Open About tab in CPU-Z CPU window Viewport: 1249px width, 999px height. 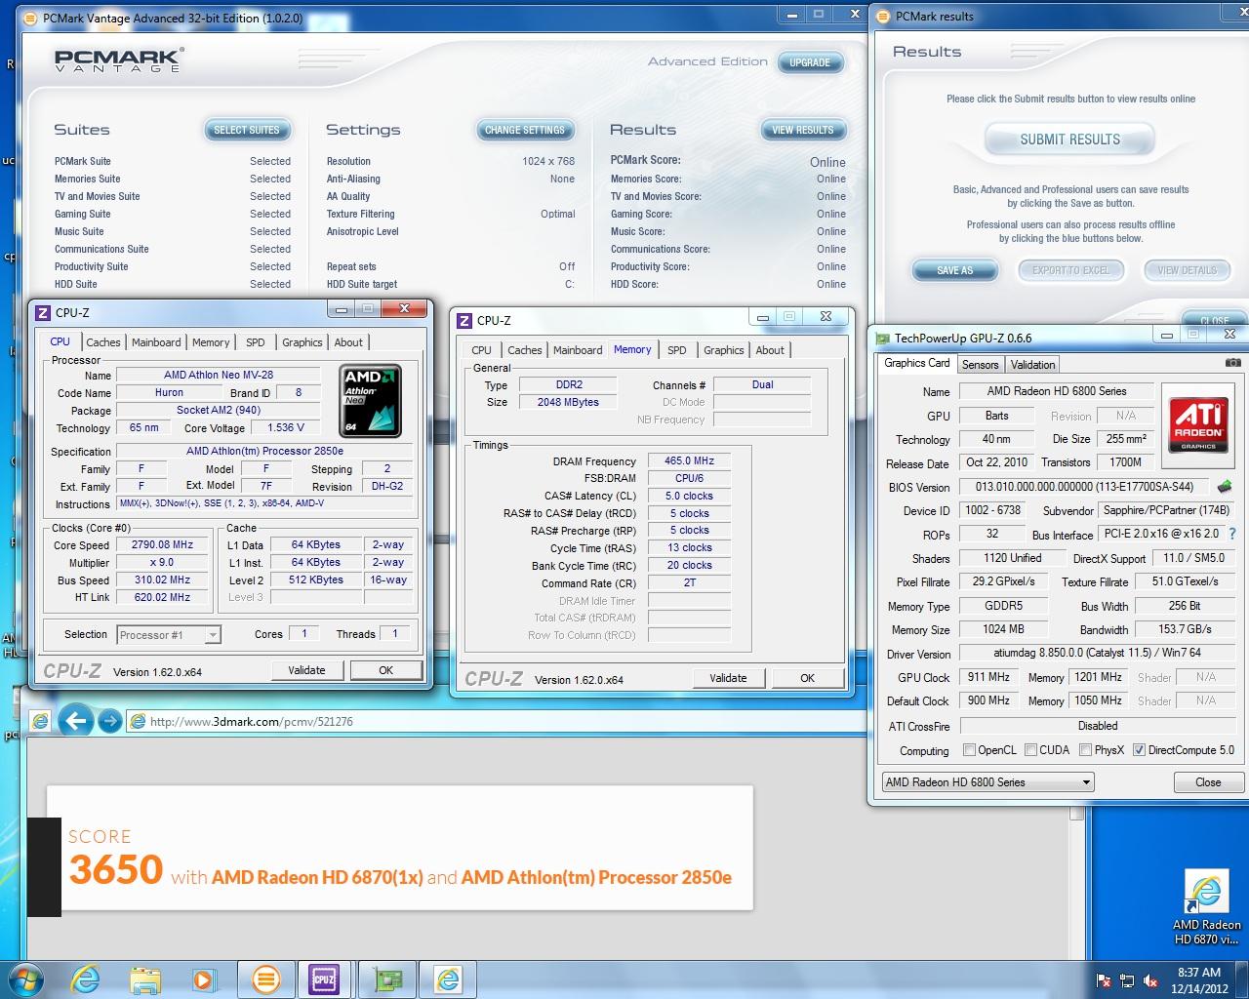(348, 342)
